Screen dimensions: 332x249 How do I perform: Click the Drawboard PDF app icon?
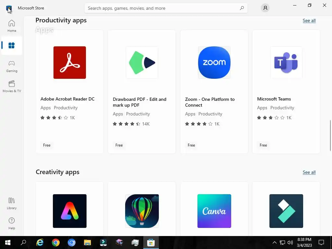142,63
